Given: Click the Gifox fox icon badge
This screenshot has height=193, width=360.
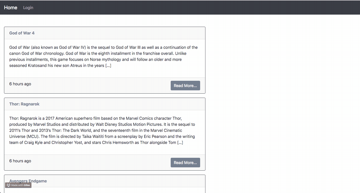Looking at the screenshot, I should pos(9,185).
